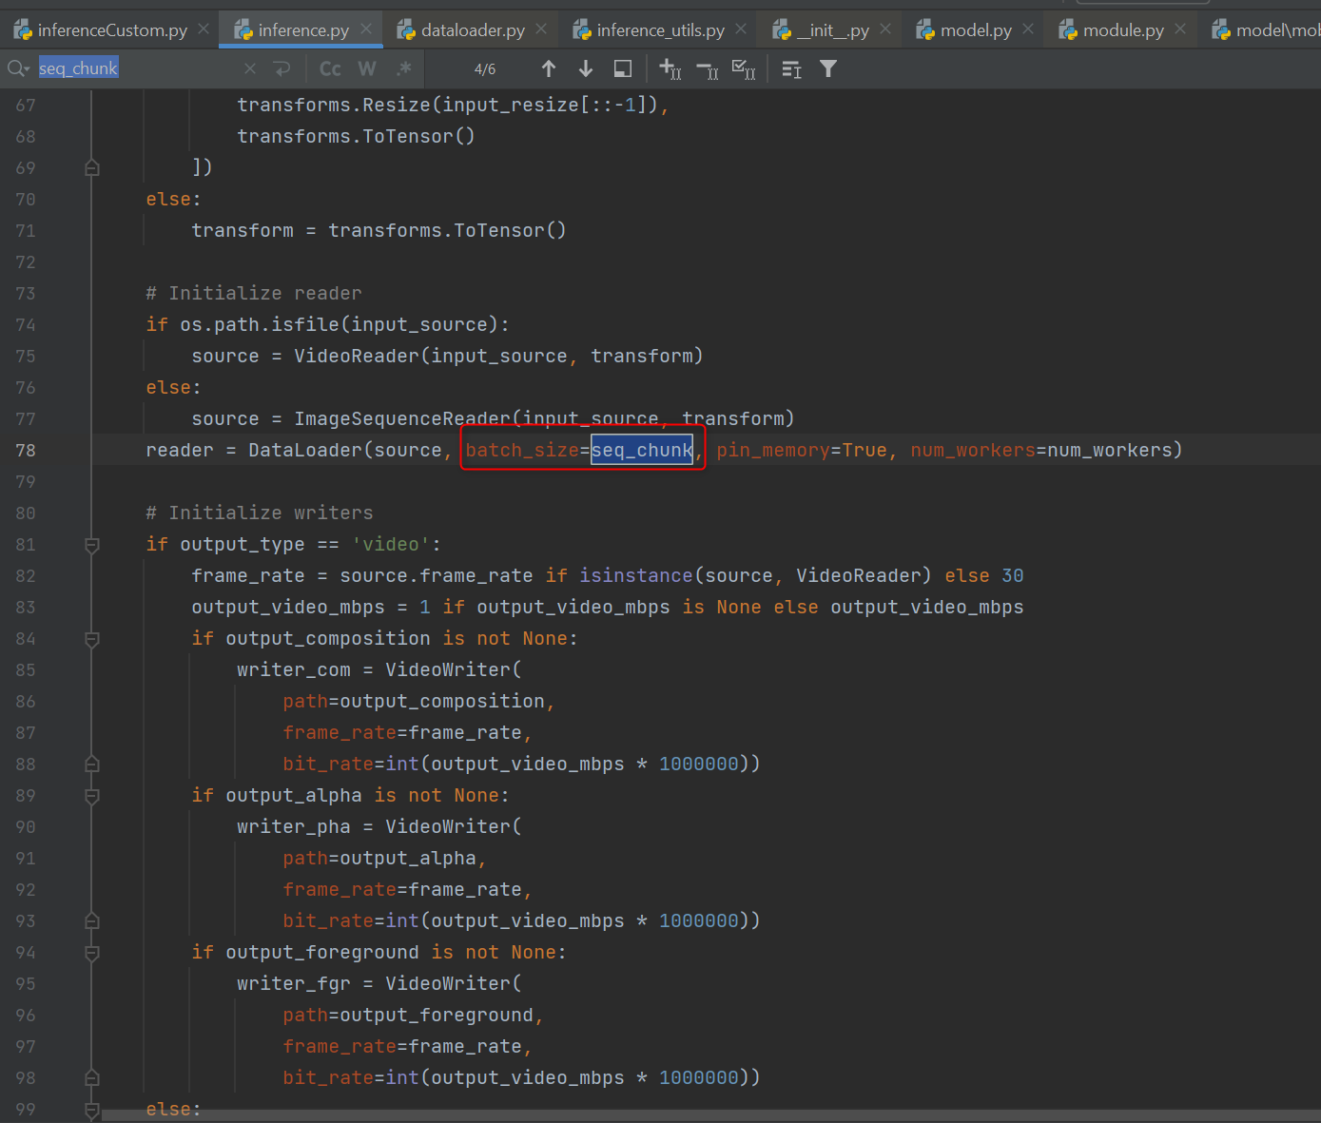Click '# Initialize reader' comment
The height and width of the screenshot is (1123, 1321).
pos(254,293)
